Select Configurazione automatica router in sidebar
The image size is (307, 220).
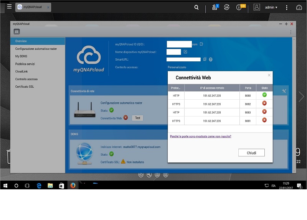point(36,49)
